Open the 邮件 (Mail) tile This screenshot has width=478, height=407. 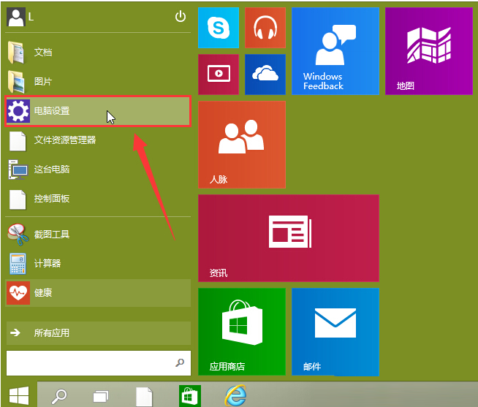point(335,331)
